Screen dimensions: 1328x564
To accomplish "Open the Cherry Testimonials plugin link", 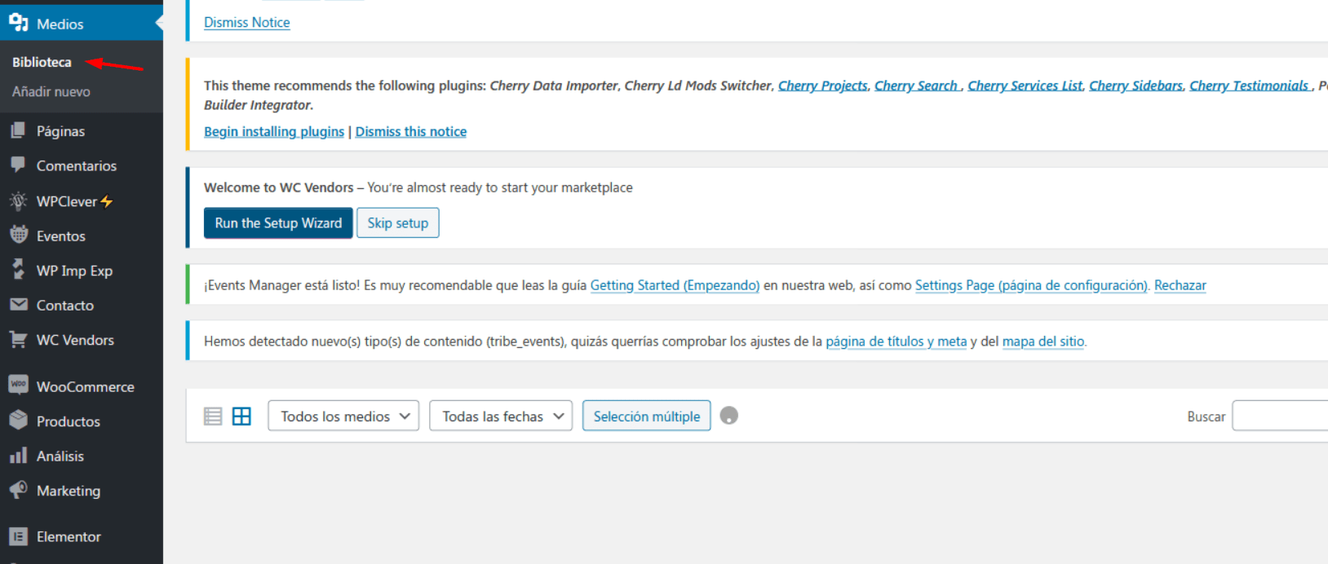I will tap(1250, 86).
